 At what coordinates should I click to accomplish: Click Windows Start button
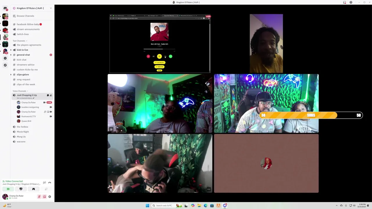pyautogui.click(x=147, y=206)
